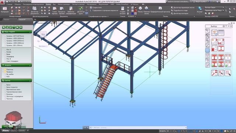Click the Верх face of the view cube

[x=43, y=34]
